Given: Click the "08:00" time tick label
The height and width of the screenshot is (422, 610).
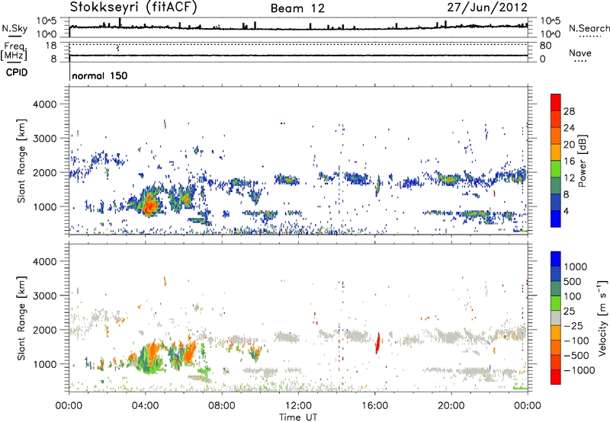Looking at the screenshot, I should tap(222, 406).
